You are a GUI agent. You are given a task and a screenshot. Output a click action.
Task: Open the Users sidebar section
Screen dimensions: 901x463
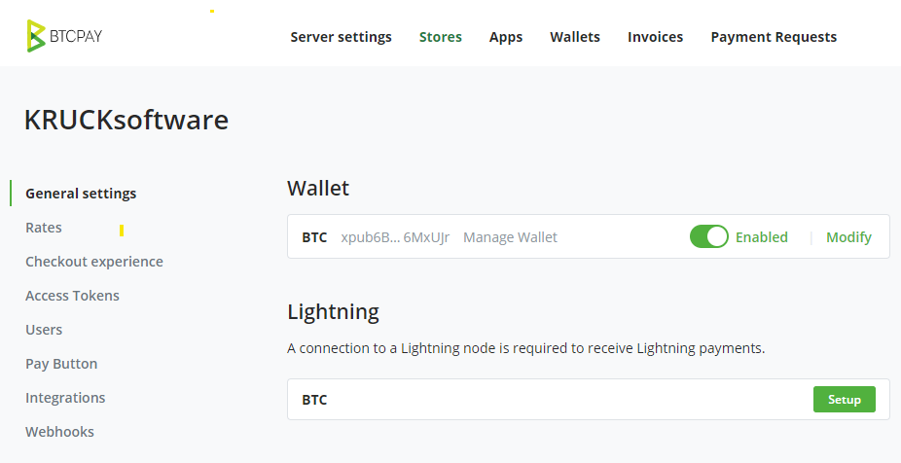click(44, 330)
